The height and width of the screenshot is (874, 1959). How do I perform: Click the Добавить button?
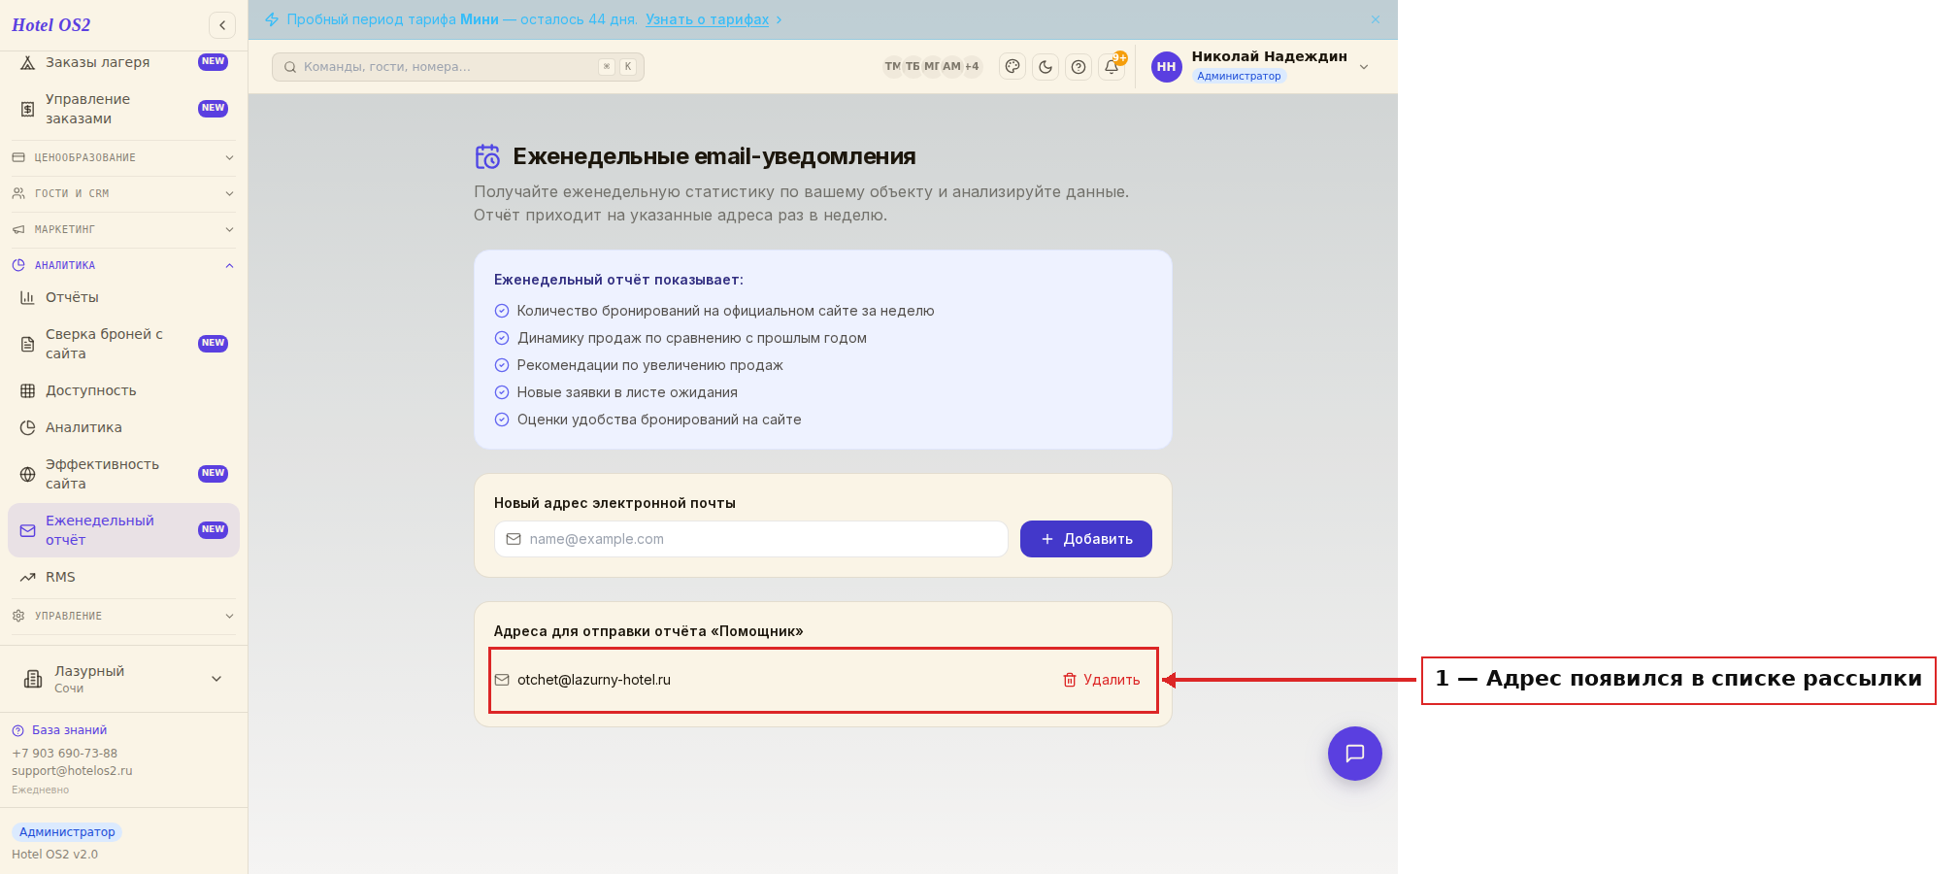point(1086,539)
